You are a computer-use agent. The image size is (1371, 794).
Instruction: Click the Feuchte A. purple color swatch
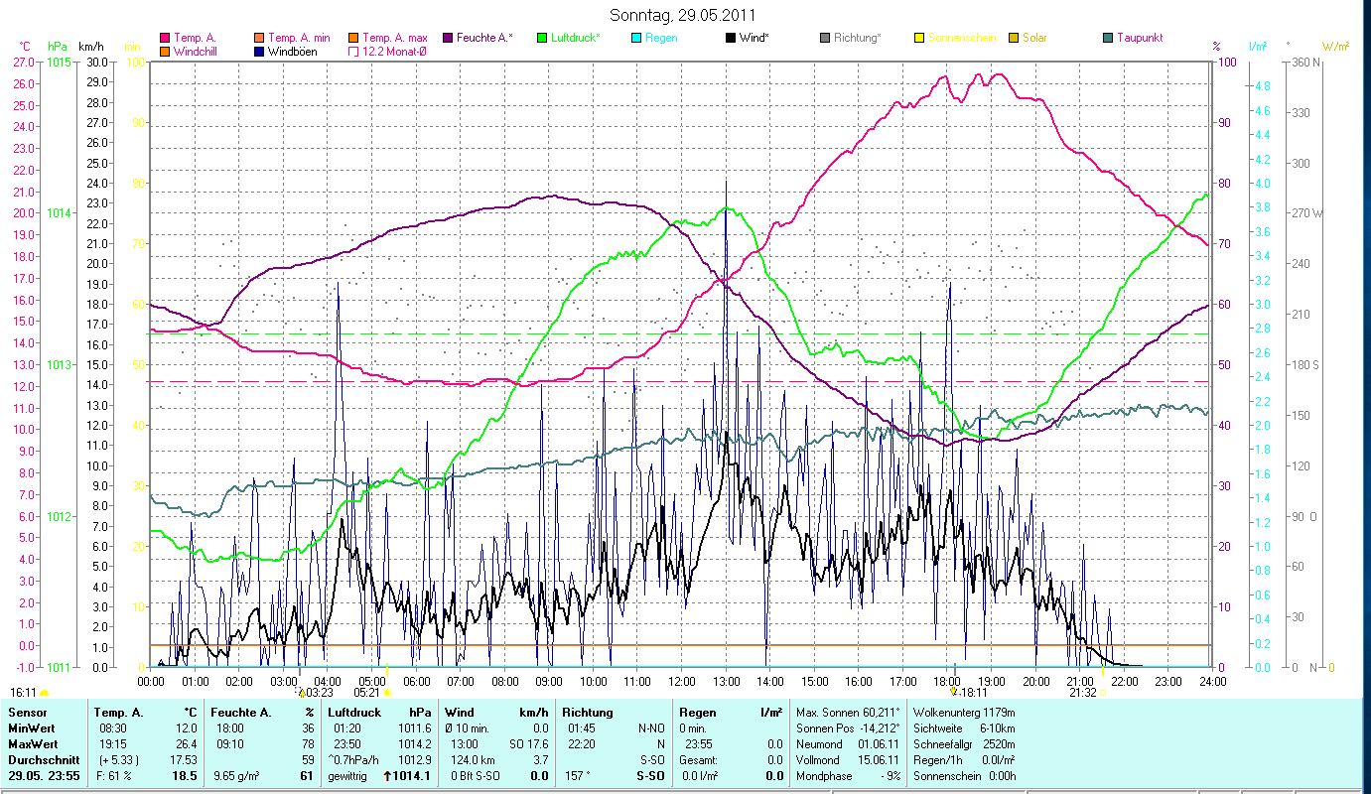click(x=449, y=38)
